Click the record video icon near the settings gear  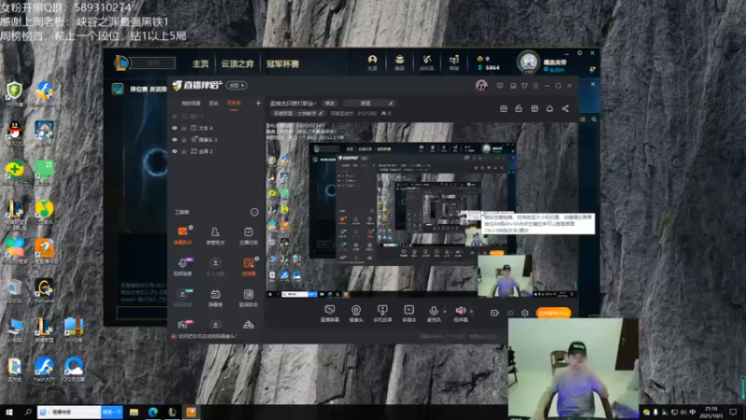coord(495,313)
